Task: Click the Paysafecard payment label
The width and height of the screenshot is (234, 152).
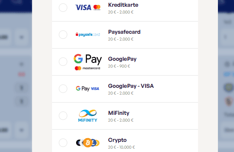Action: click(124, 32)
